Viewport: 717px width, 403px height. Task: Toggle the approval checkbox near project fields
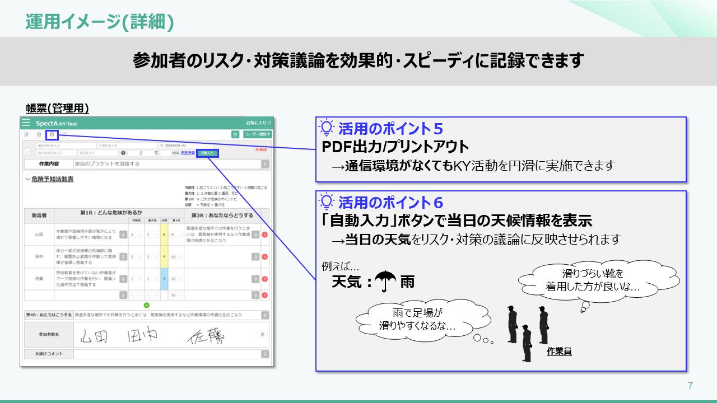27,152
